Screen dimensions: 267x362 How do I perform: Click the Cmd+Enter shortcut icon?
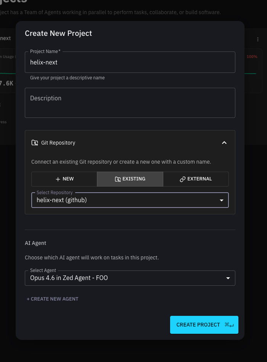tap(229, 325)
